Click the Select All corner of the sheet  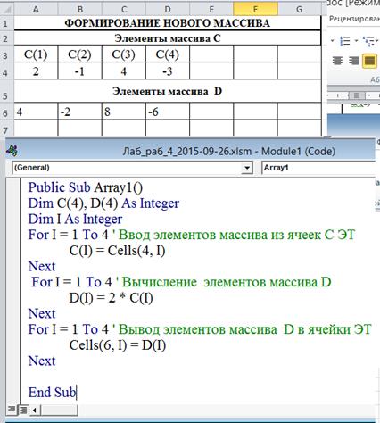point(6,9)
